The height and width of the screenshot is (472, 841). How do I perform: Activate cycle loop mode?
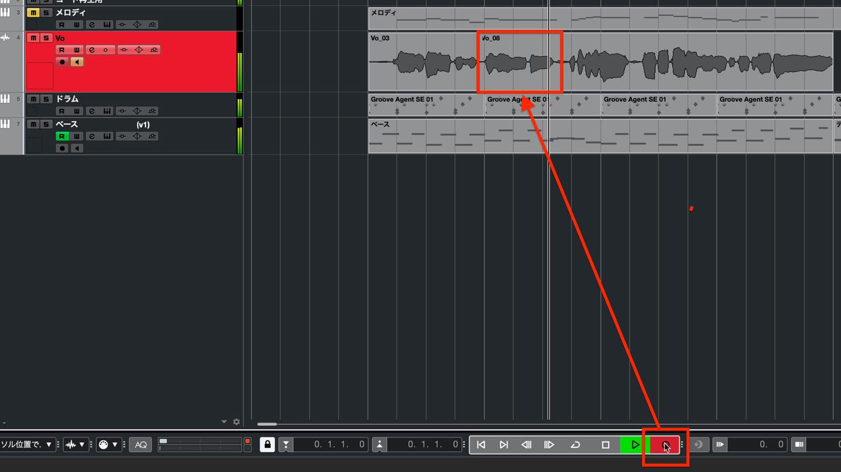pos(575,445)
